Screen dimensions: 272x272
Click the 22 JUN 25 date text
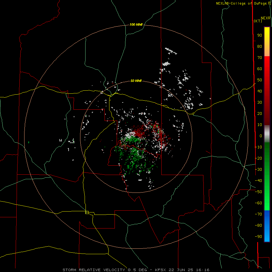point(181,270)
